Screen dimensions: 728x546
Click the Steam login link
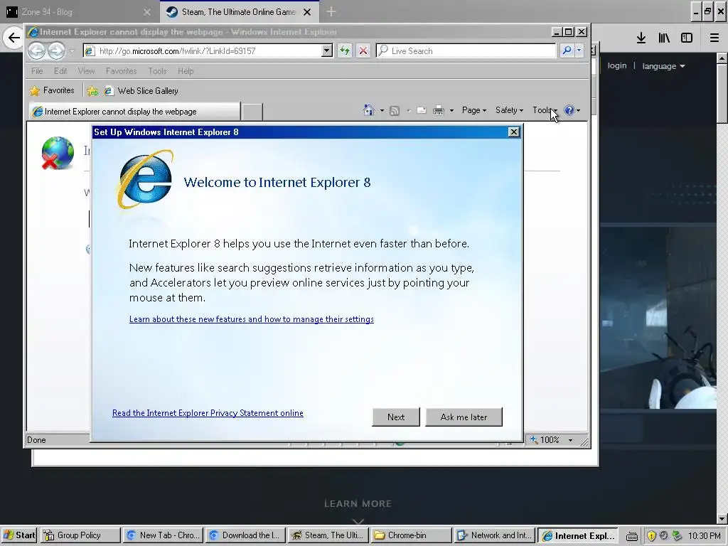[617, 65]
